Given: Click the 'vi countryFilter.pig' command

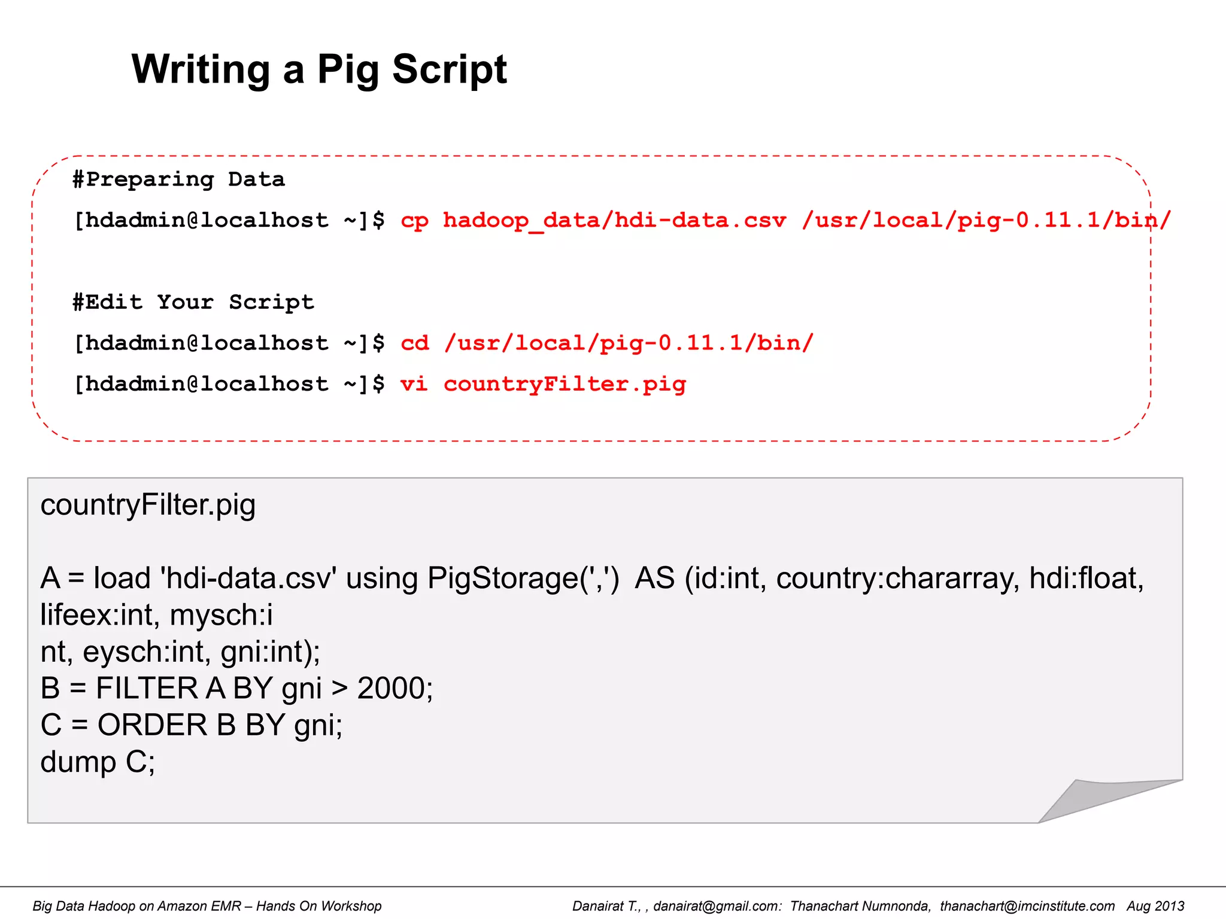Looking at the screenshot, I should [x=543, y=384].
